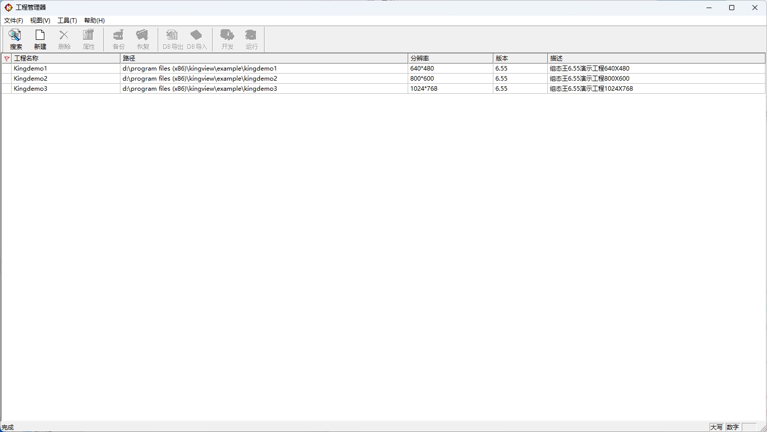Click the Restore (恢复) toolbar icon
767x432 pixels.
coord(143,39)
